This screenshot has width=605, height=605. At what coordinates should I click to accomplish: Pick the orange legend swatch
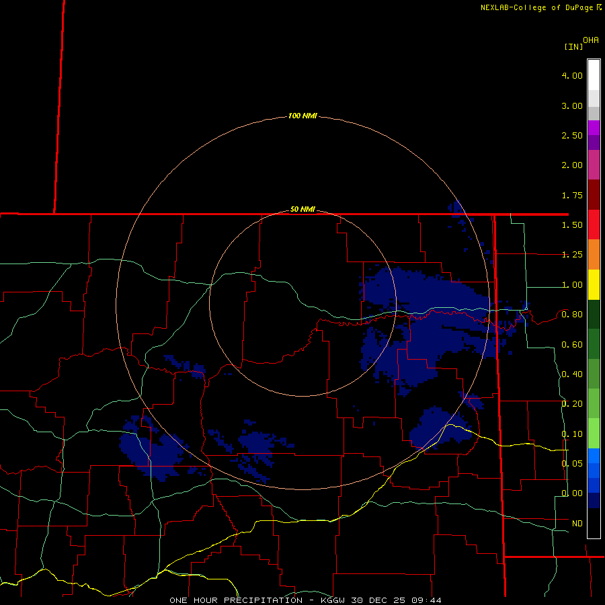594,254
